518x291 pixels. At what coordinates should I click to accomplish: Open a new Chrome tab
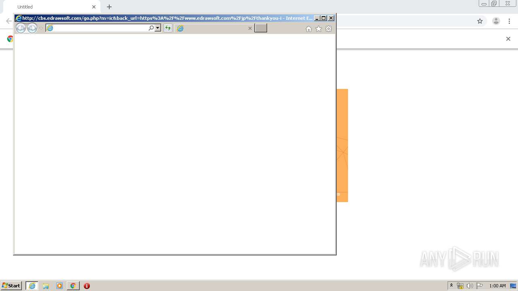click(109, 7)
